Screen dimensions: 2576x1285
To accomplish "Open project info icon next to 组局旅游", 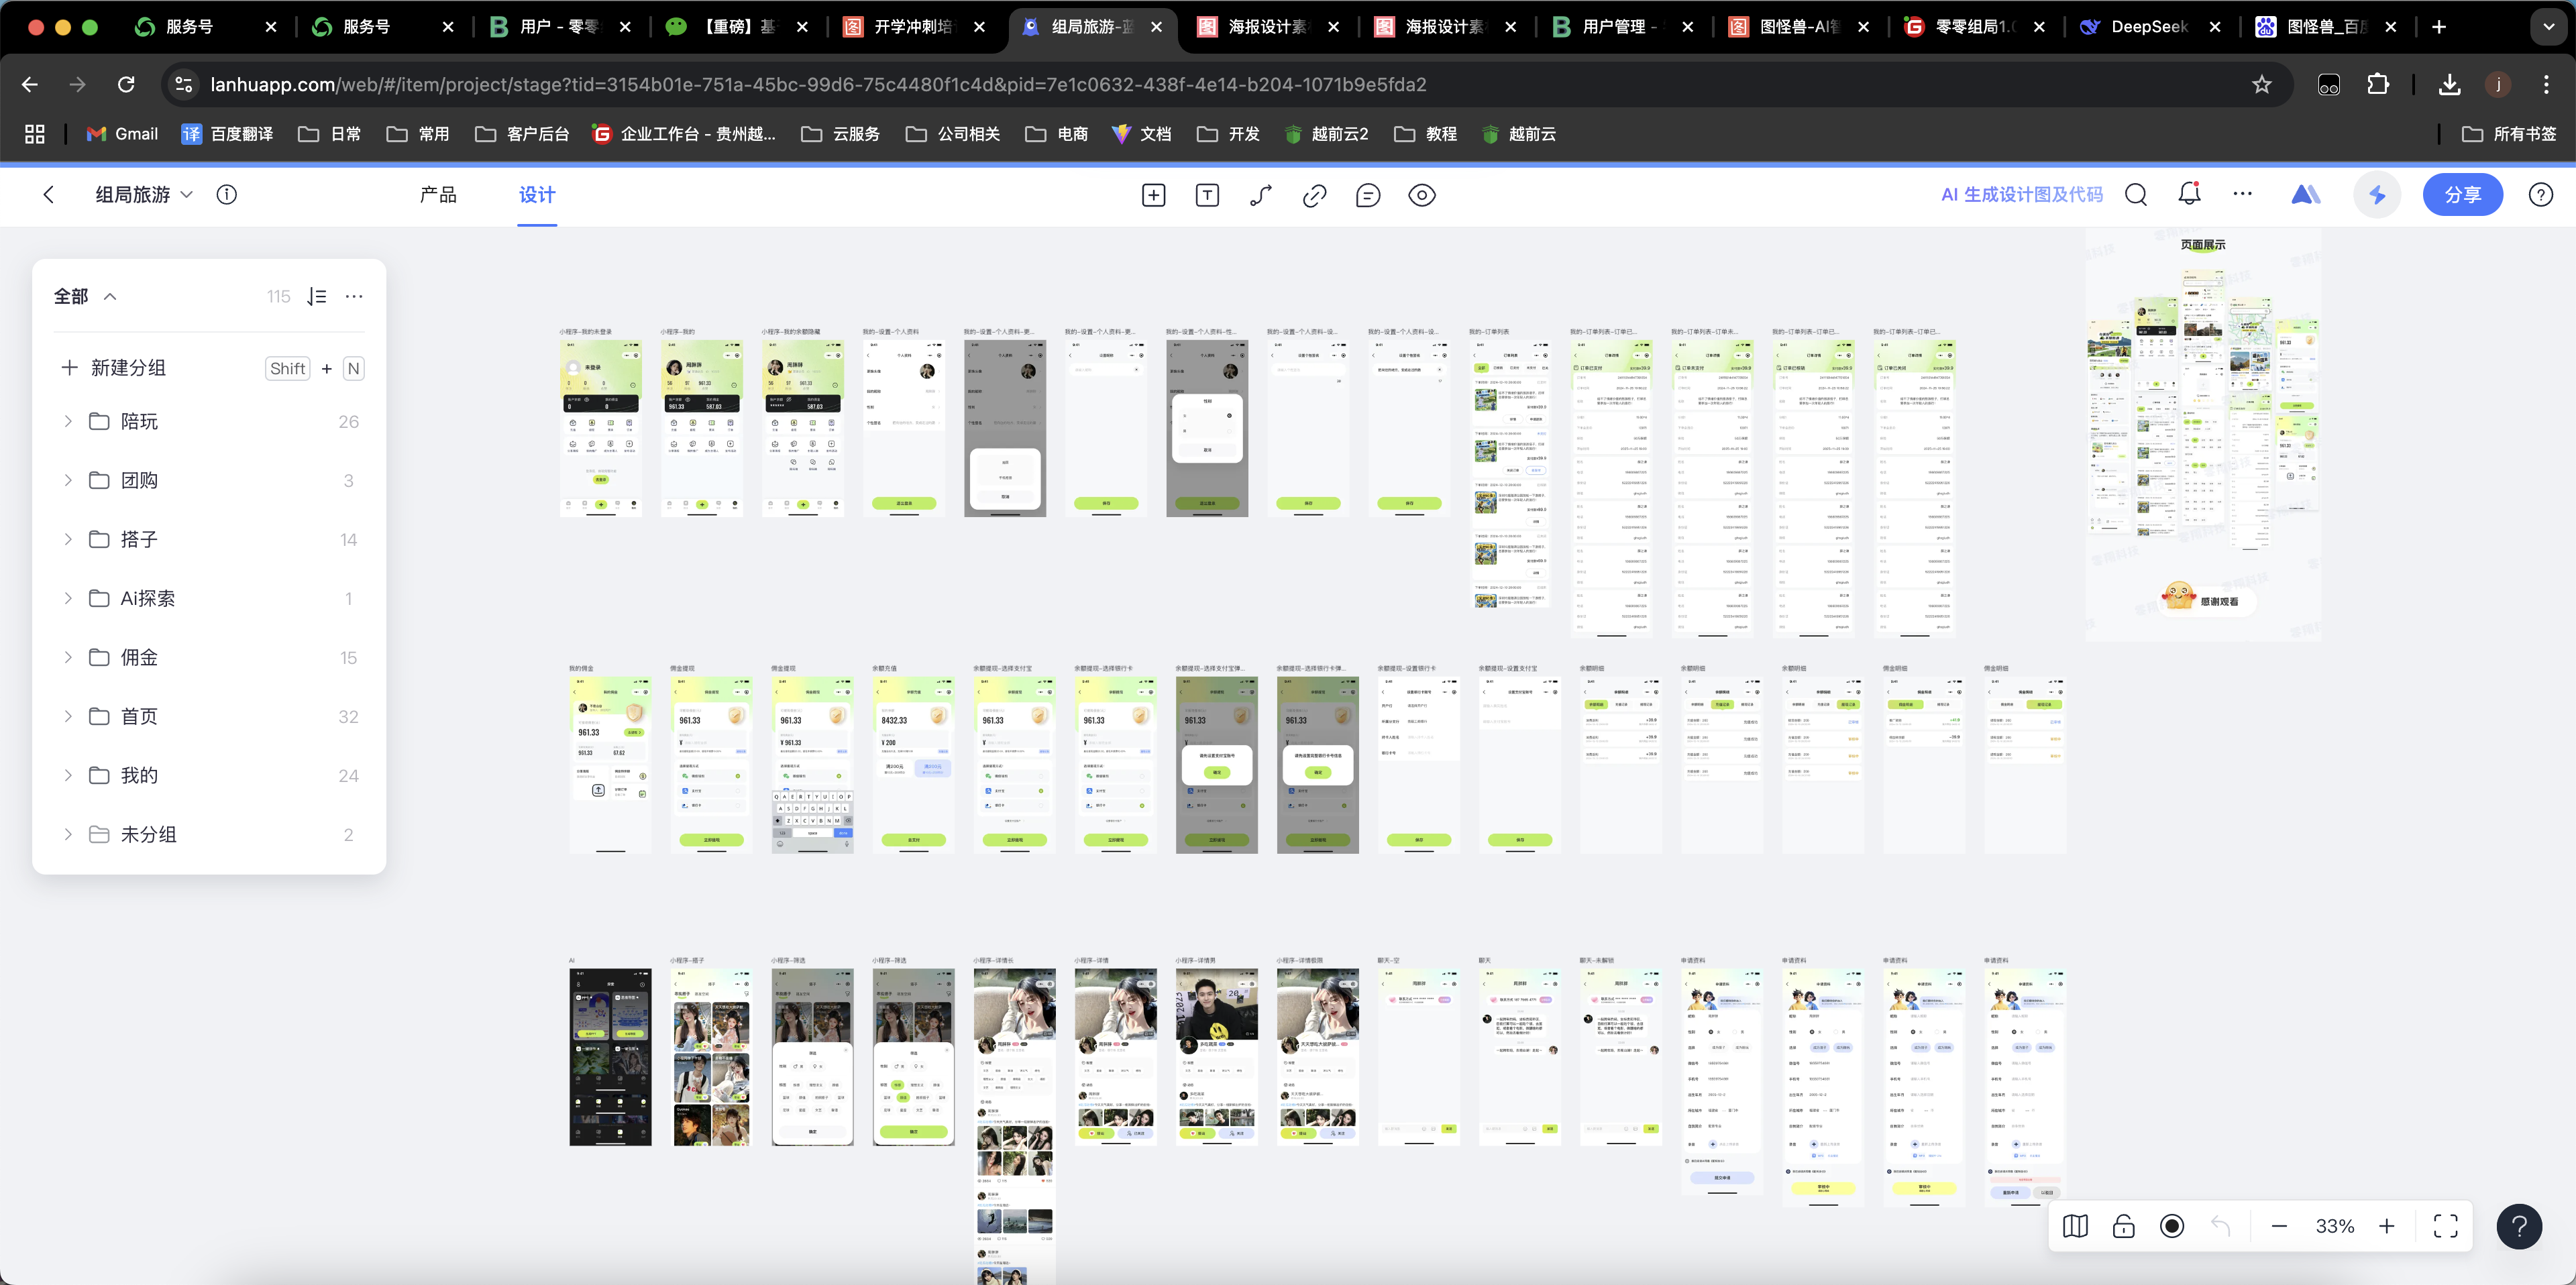I will pos(227,195).
